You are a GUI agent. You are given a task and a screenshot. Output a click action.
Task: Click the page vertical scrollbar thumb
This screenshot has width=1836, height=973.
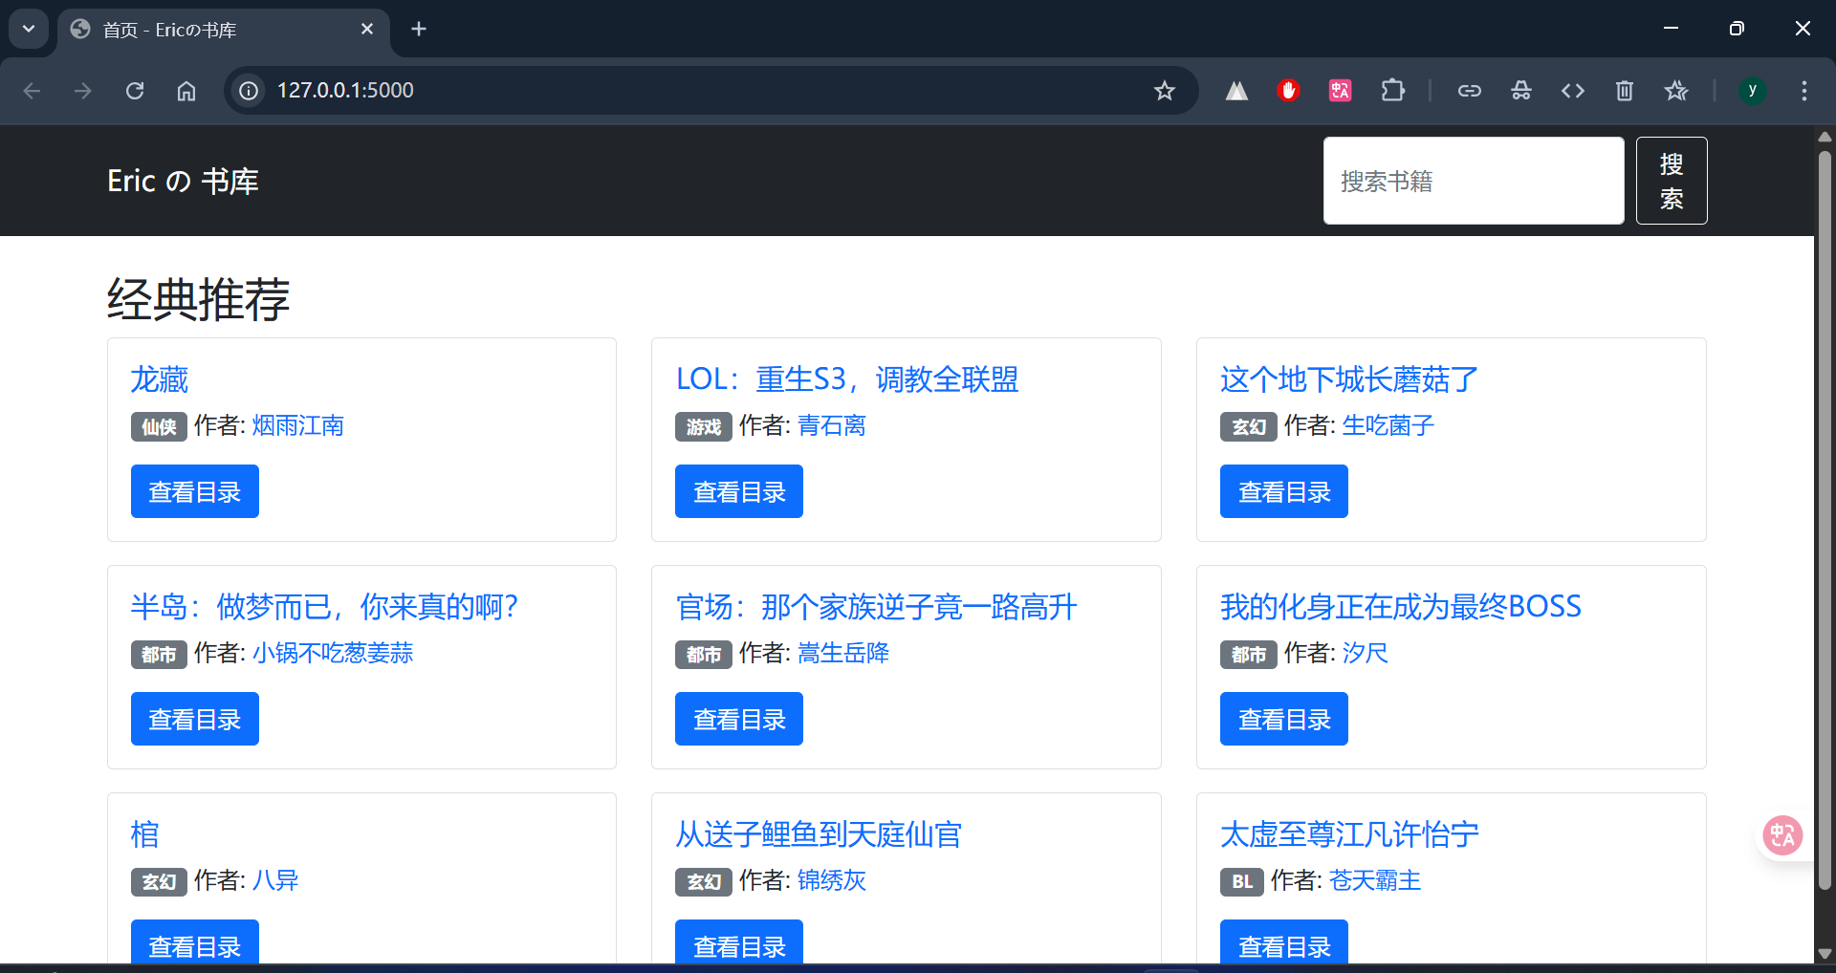click(1825, 521)
